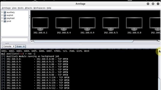Viewport: 161px width, 90px height.
Task: Switch to the Console tab
Action: (7, 46)
